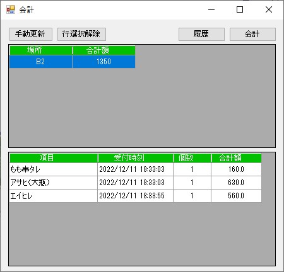Select the もも串タレ row
Viewport: 284px width, 272px height.
pyautogui.click(x=136, y=169)
